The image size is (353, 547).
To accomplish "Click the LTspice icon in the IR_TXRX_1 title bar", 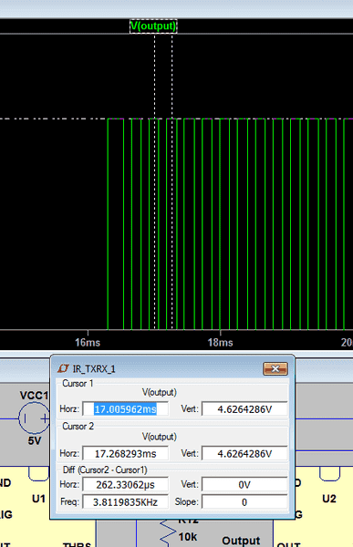I will pos(63,368).
